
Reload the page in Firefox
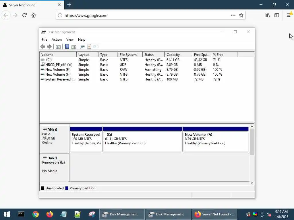(24, 15)
